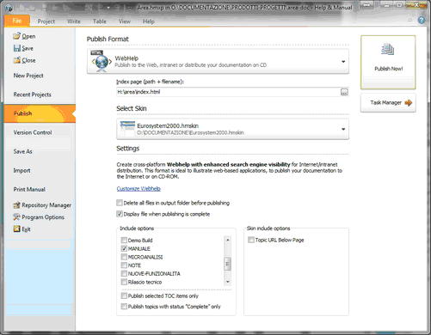Screen dimensions: 431x335
Task: Open the Publish Format WebHelp dropdown
Action: (x=343, y=62)
